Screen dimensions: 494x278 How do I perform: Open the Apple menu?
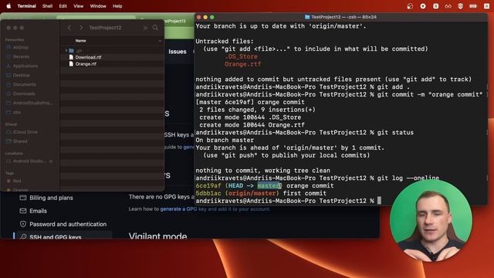pyautogui.click(x=8, y=6)
